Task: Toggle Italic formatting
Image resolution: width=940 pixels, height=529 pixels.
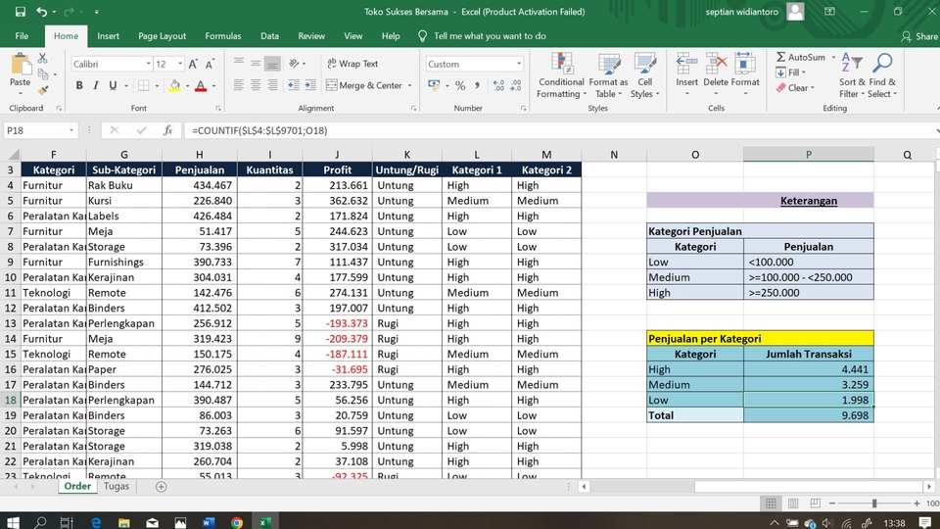Action: [96, 86]
